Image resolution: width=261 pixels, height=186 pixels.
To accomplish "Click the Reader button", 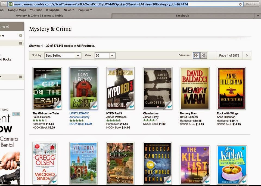I will 251,4.
